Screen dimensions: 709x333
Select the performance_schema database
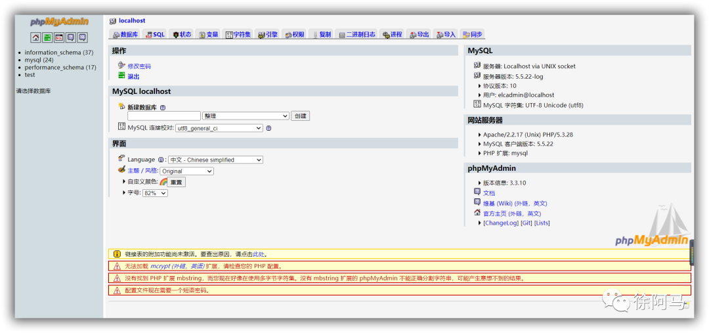60,68
